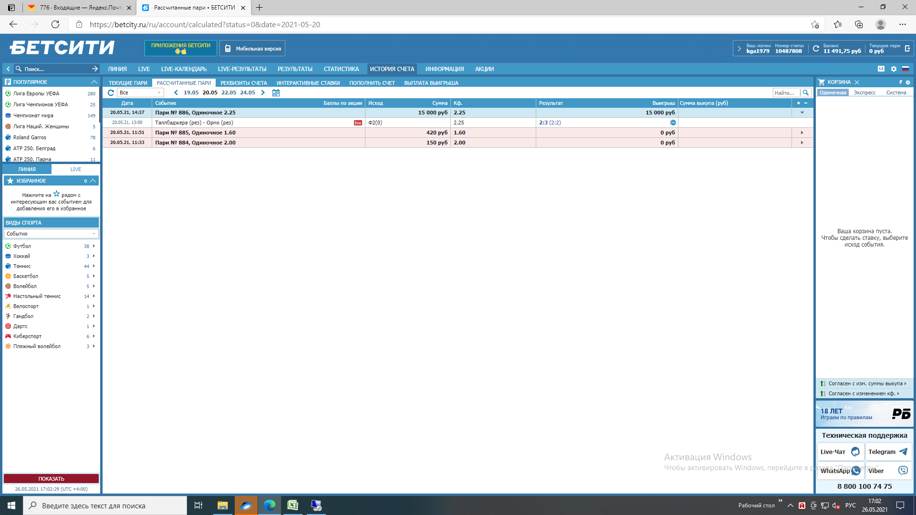Open Telegram support channel
This screenshot has width=916, height=515.
888,452
